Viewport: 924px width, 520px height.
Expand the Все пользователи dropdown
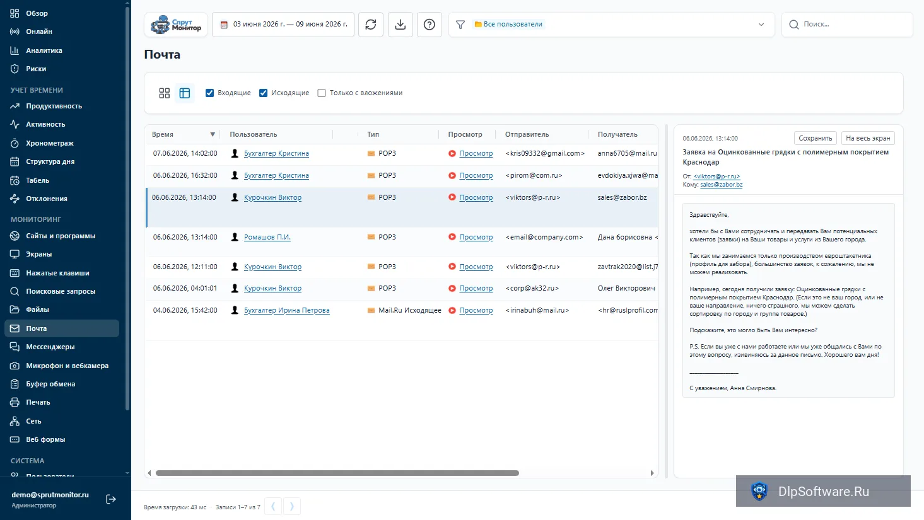pos(761,25)
